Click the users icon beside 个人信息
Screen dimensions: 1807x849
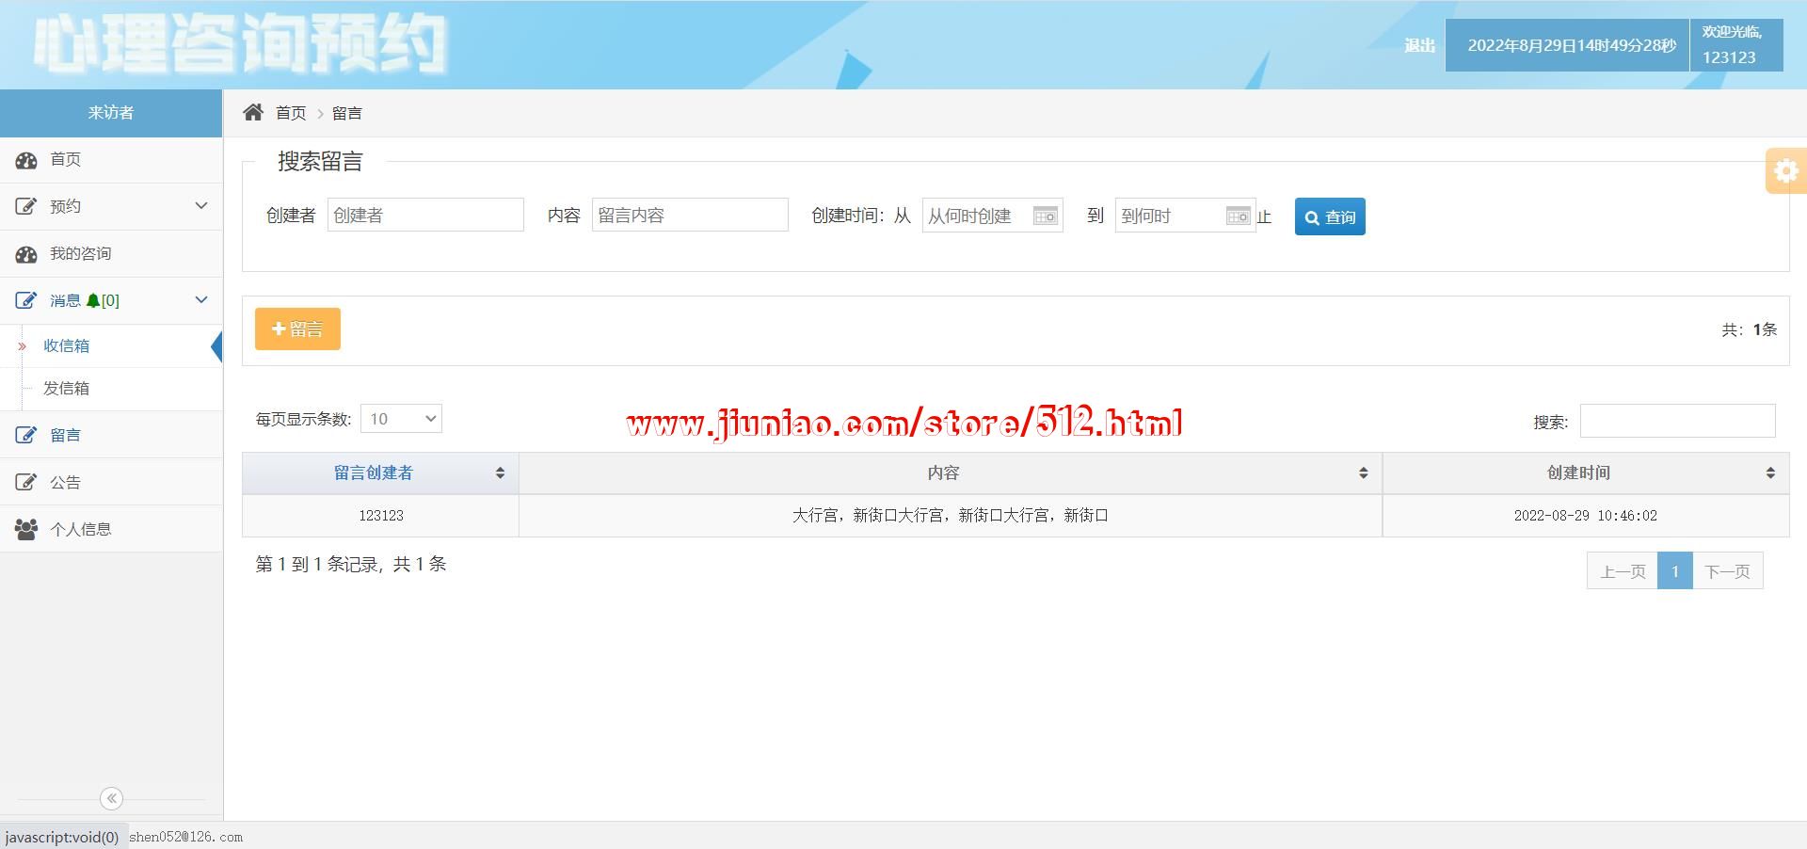coord(26,529)
